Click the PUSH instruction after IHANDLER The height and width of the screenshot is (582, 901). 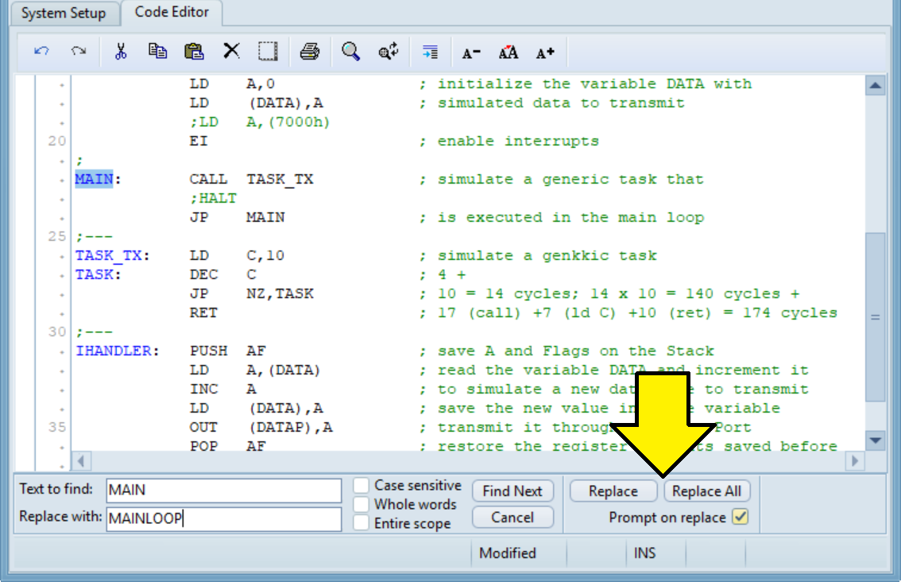pos(209,351)
